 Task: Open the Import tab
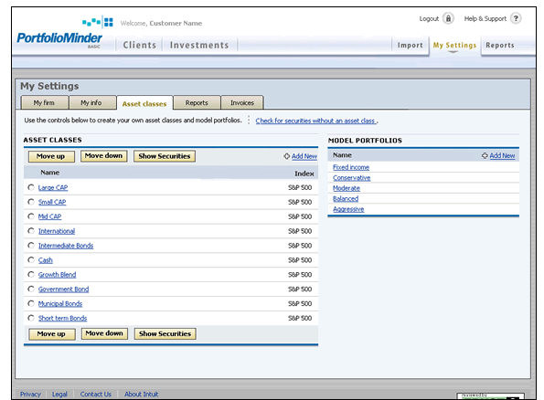click(411, 45)
